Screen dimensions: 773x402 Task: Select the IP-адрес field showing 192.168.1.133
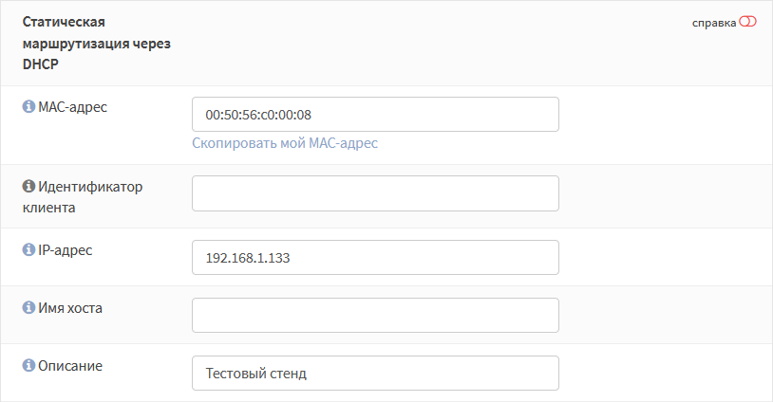(375, 257)
